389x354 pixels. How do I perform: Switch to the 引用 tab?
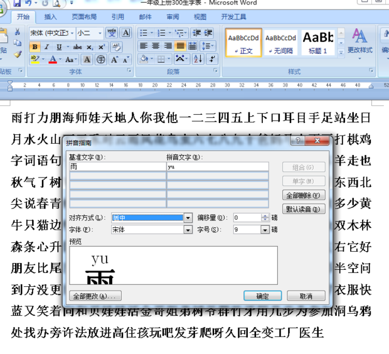(x=117, y=16)
